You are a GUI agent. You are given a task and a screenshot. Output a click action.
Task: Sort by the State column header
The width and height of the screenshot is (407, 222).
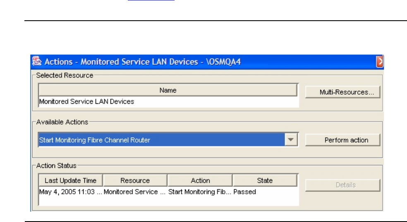(x=265, y=181)
